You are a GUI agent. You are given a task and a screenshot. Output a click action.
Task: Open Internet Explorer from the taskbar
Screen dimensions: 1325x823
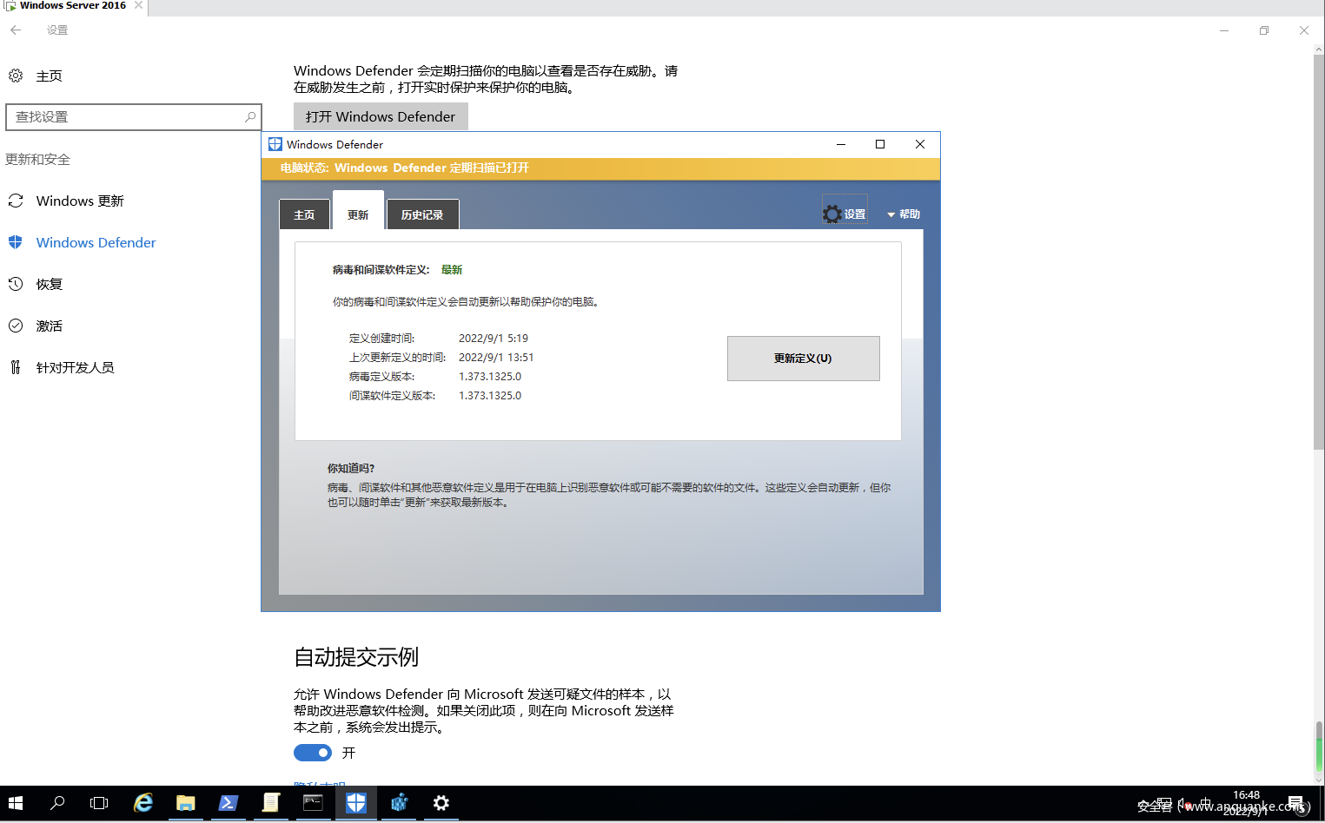click(x=143, y=803)
